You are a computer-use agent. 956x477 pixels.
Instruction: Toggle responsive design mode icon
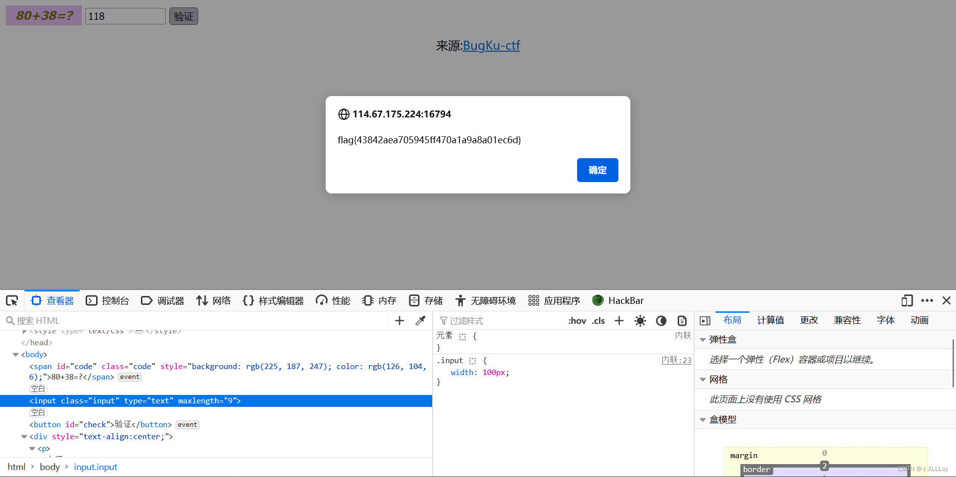907,300
